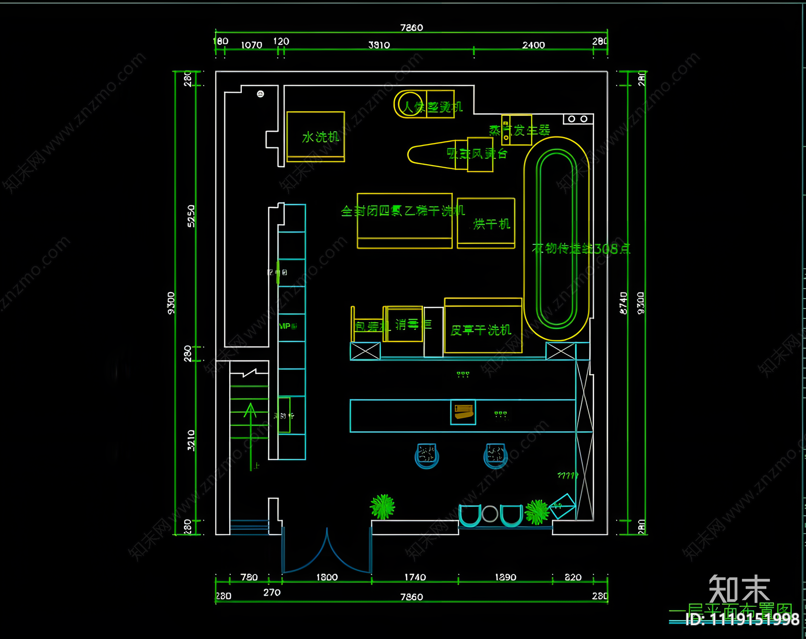
Task: Select the left cyan waiting chair
Action: 469,516
